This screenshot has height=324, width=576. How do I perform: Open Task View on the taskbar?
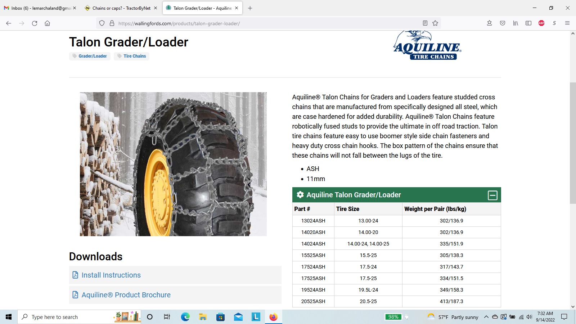(167, 317)
